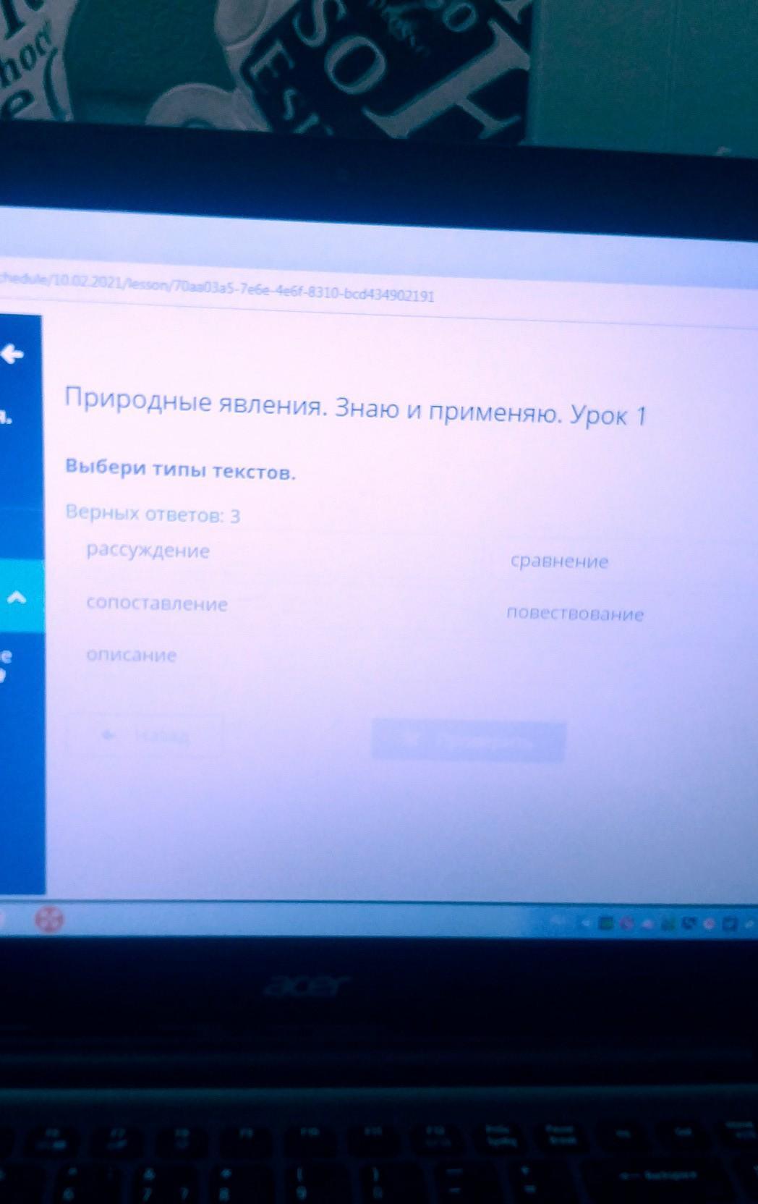Screen dimensions: 758x1204
Task: Select answer option 'описание'
Action: tap(131, 655)
